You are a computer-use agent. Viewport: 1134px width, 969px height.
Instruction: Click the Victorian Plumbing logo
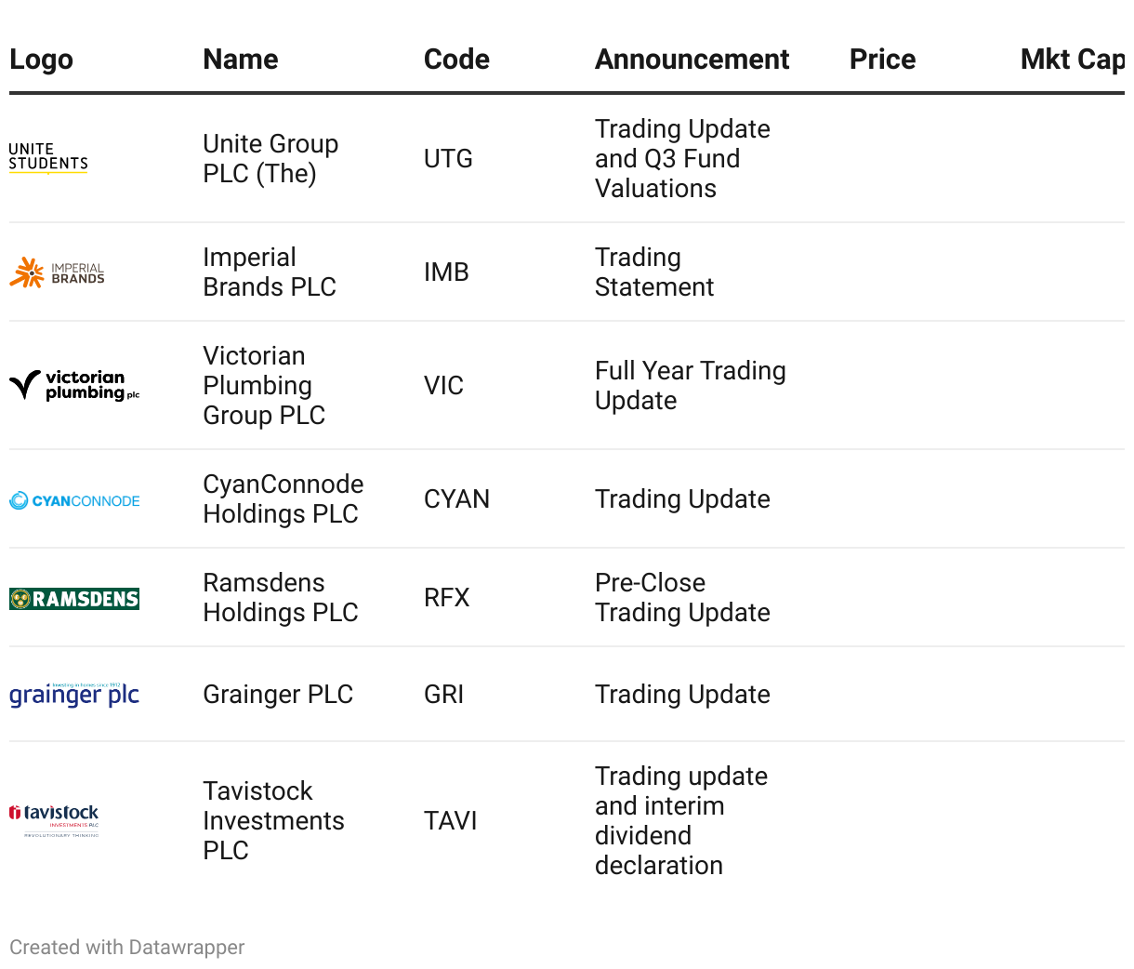point(74,385)
